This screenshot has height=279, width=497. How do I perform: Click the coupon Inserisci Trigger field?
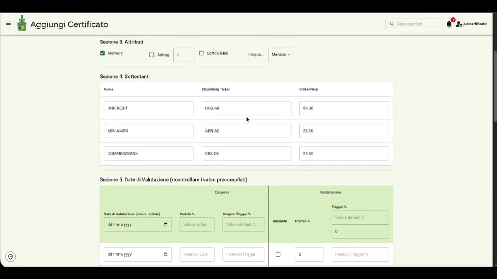243,254
